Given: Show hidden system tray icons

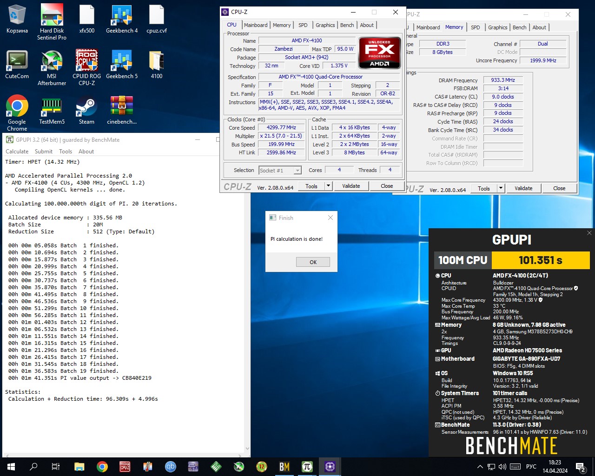Looking at the screenshot, I should tap(480, 467).
